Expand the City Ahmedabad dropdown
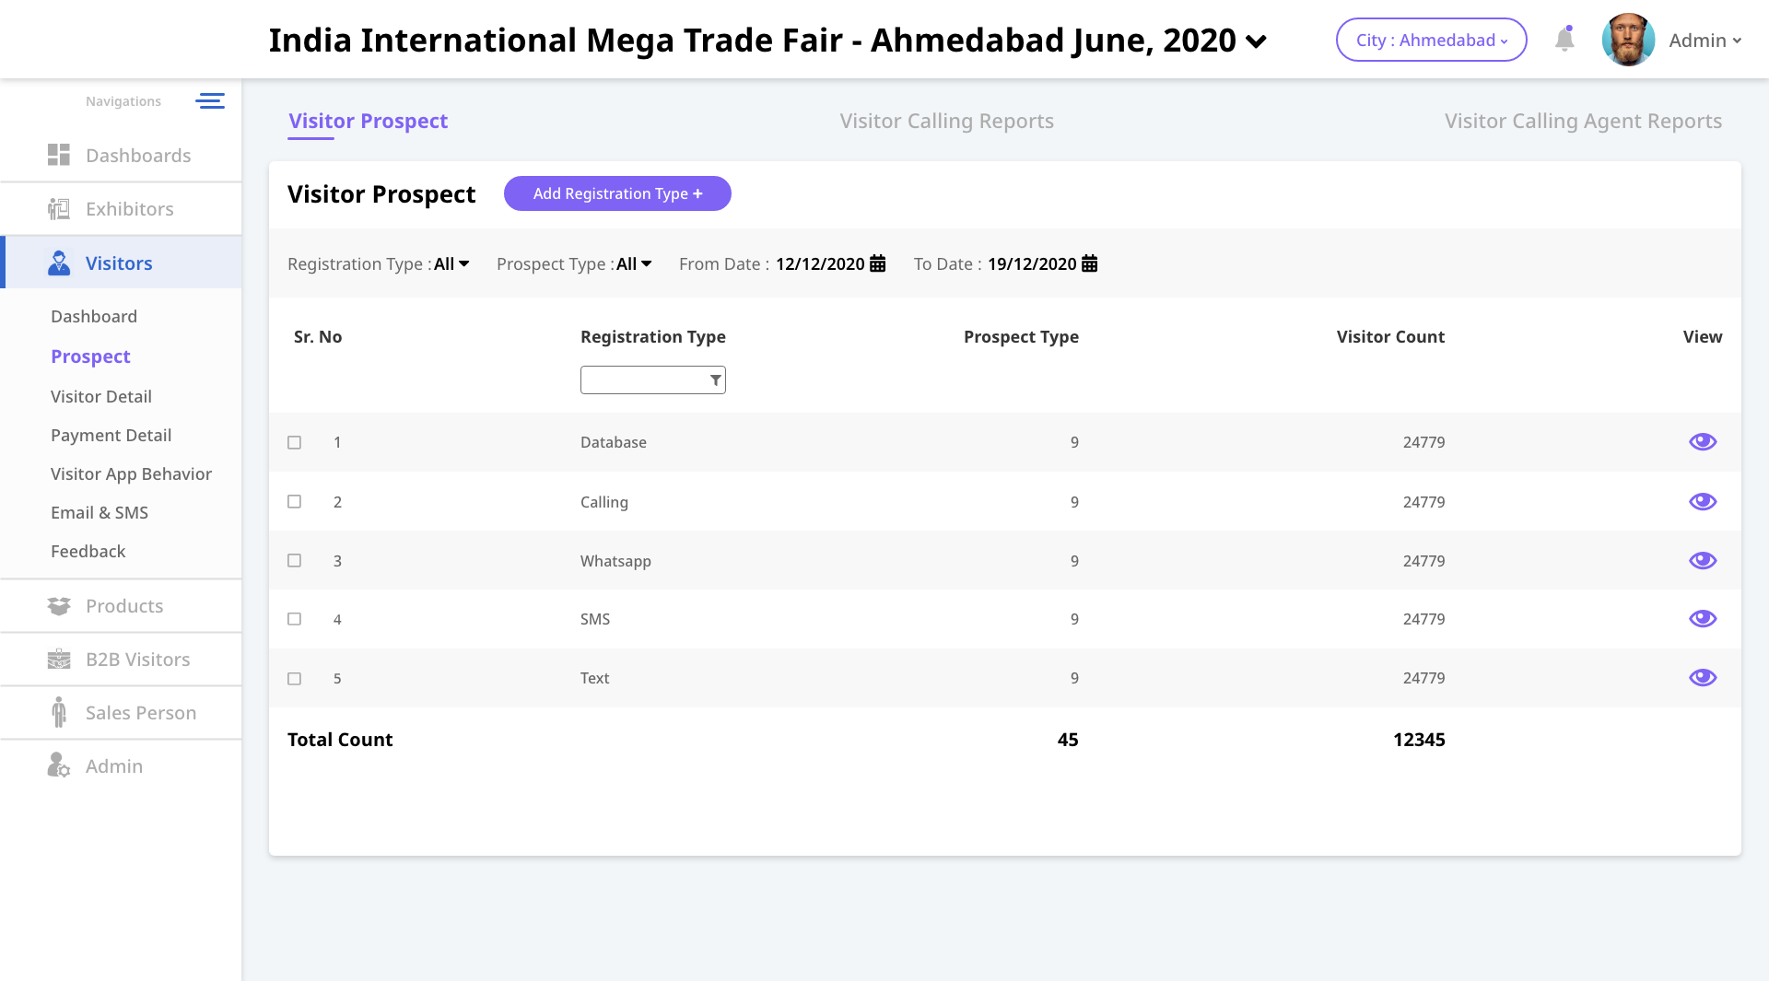This screenshot has height=981, width=1769. click(1431, 41)
